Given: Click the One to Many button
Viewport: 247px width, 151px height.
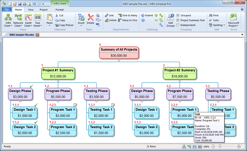Looking at the screenshot, I should click(x=128, y=15).
